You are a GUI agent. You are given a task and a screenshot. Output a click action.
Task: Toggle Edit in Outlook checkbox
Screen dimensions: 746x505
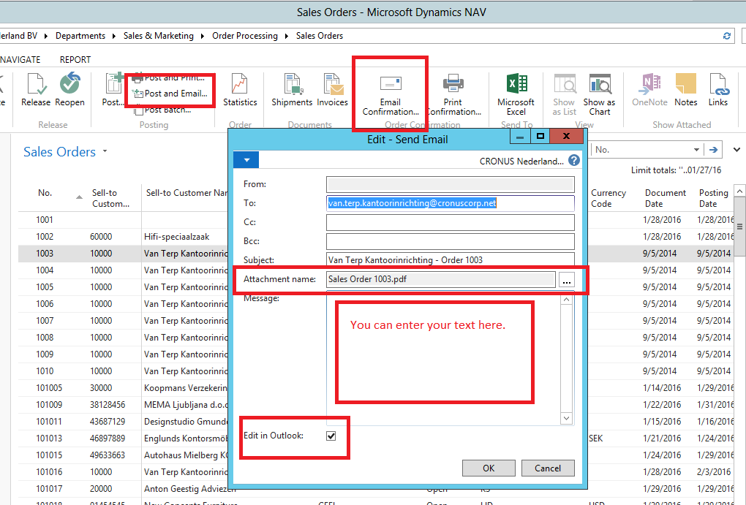331,436
